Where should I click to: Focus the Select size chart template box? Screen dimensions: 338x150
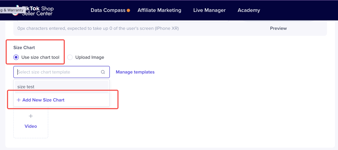(x=58, y=72)
